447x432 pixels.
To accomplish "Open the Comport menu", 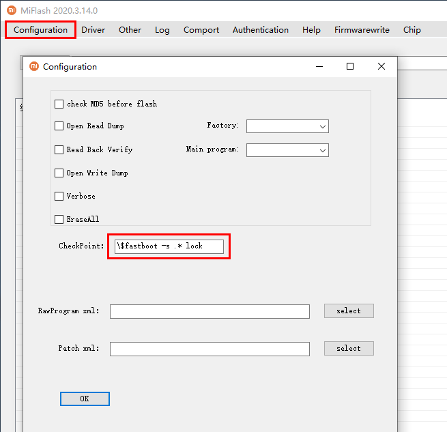I will coord(201,29).
